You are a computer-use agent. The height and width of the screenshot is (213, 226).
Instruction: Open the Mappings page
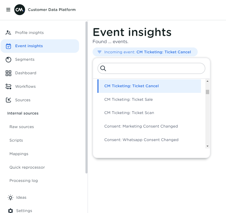[19, 154]
